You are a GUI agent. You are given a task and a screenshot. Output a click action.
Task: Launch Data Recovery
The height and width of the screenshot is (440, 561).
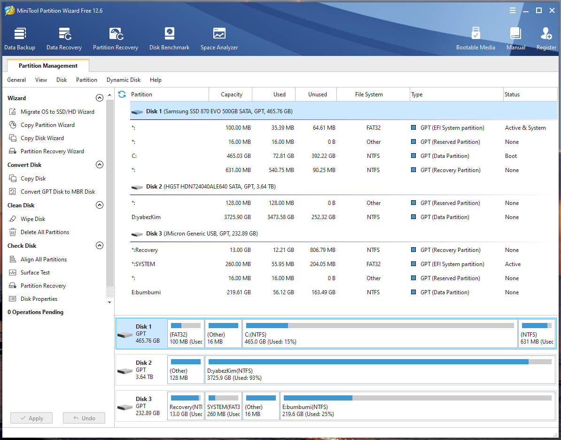click(x=64, y=39)
